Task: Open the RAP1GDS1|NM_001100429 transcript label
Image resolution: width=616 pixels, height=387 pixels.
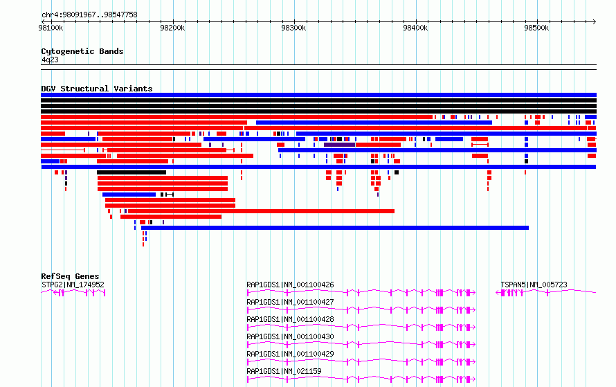Action: coord(290,354)
